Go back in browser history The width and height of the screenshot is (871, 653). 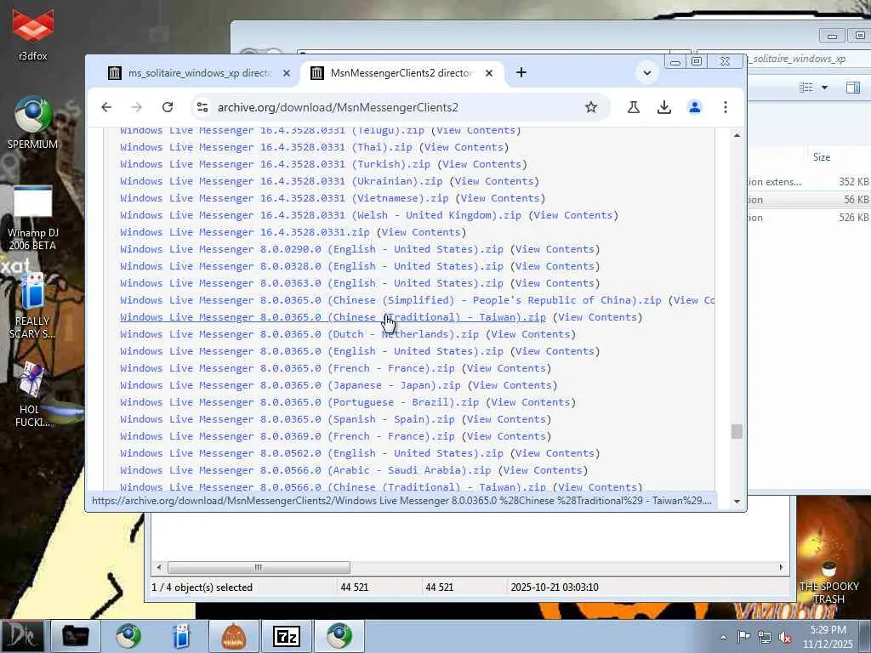point(106,107)
